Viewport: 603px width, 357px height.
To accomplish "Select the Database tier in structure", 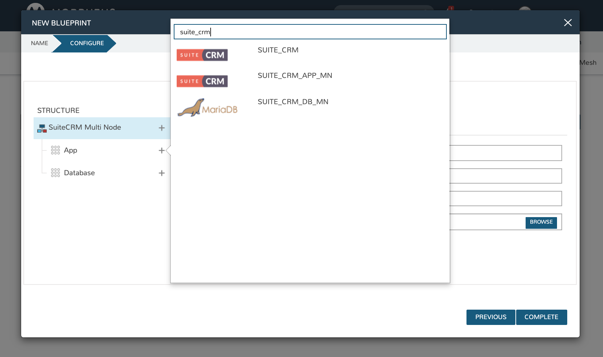I will (79, 173).
